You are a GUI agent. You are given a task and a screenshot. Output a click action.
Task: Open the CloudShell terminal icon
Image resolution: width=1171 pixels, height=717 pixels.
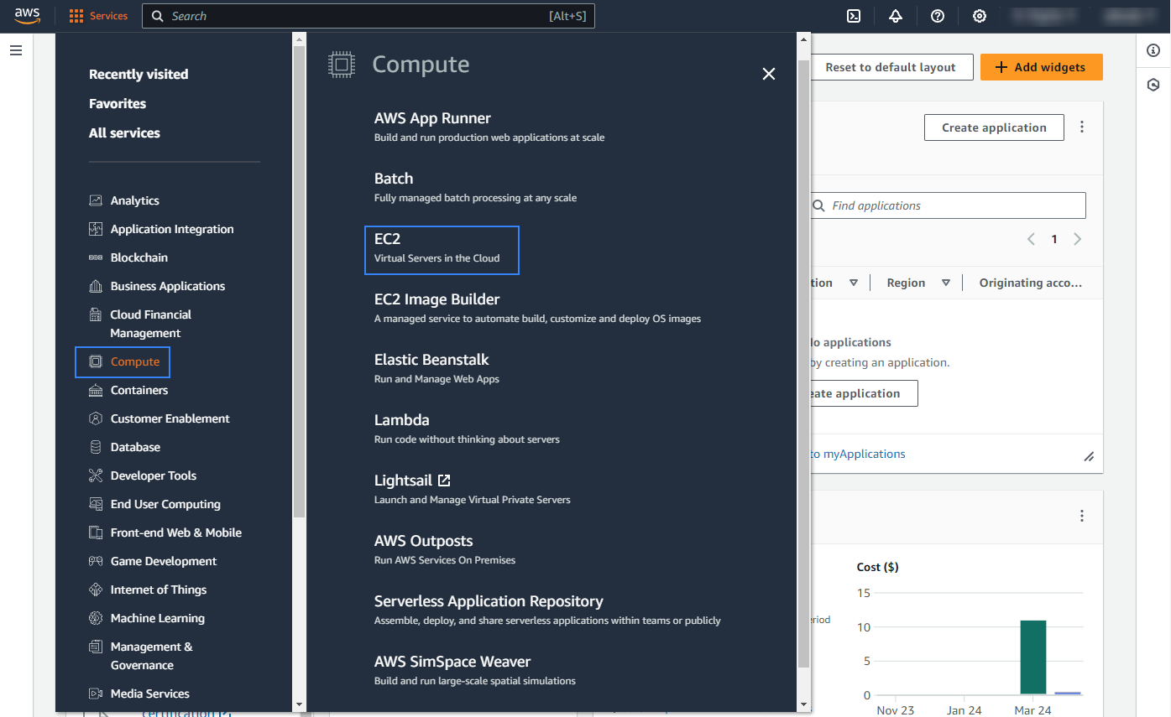854,16
